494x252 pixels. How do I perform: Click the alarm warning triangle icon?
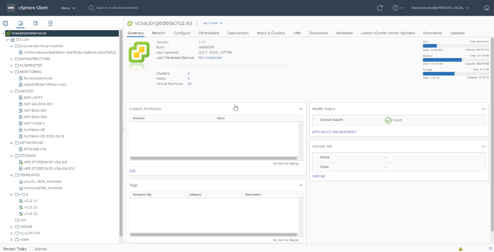(461, 249)
